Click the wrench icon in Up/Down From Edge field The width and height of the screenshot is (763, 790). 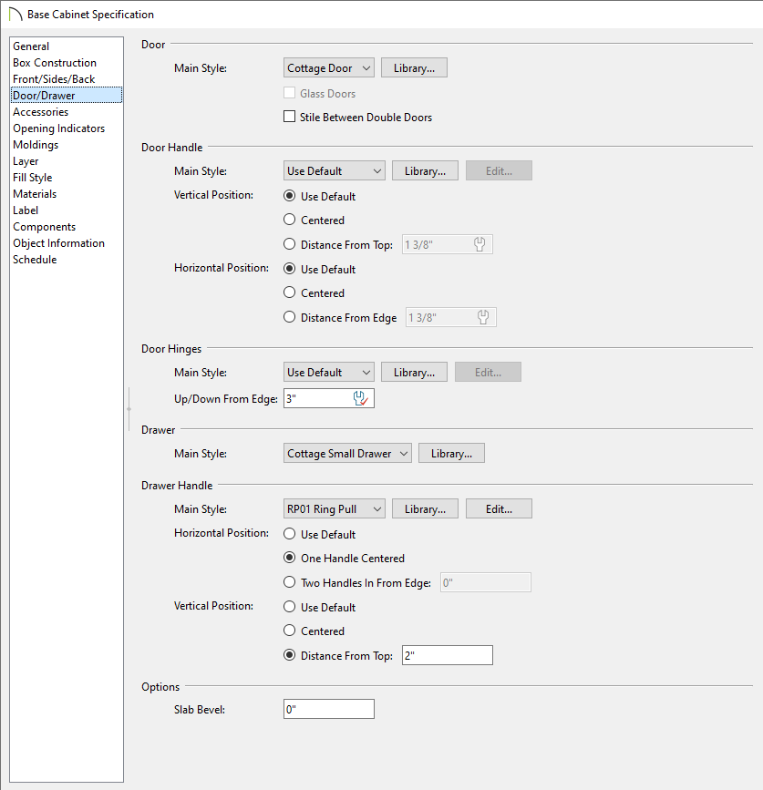click(x=360, y=398)
